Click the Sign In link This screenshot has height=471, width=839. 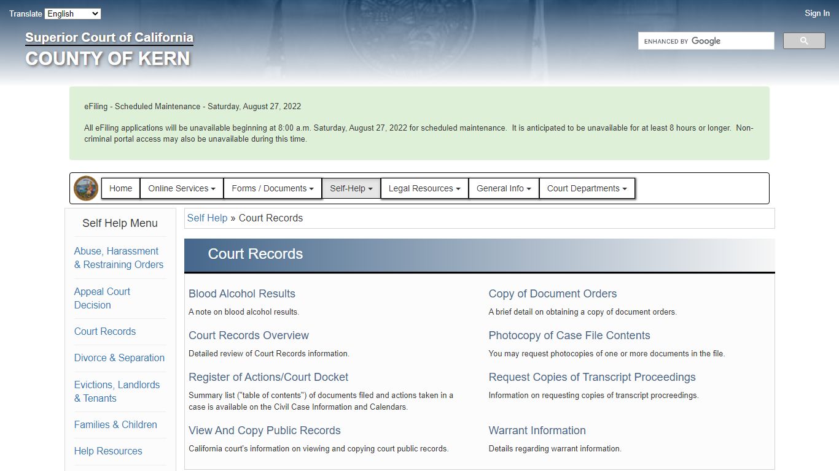pyautogui.click(x=817, y=13)
